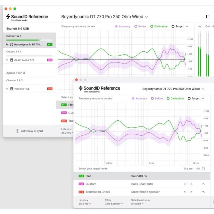Image resolution: width=214 pixels, height=214 pixels.
Task: Click the Dry Wet knob icon
Action: point(203,169)
